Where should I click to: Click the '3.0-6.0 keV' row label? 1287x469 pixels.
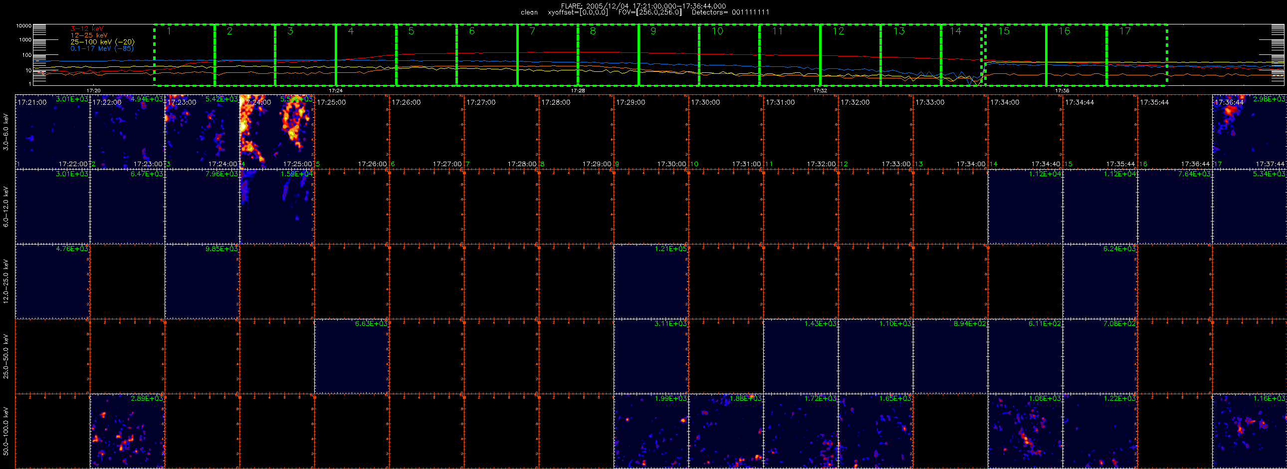[6, 132]
